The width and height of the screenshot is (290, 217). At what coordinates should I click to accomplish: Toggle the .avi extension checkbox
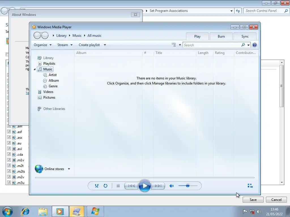(9, 149)
